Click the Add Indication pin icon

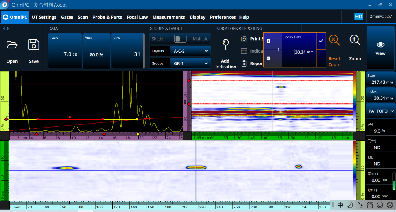click(x=226, y=45)
